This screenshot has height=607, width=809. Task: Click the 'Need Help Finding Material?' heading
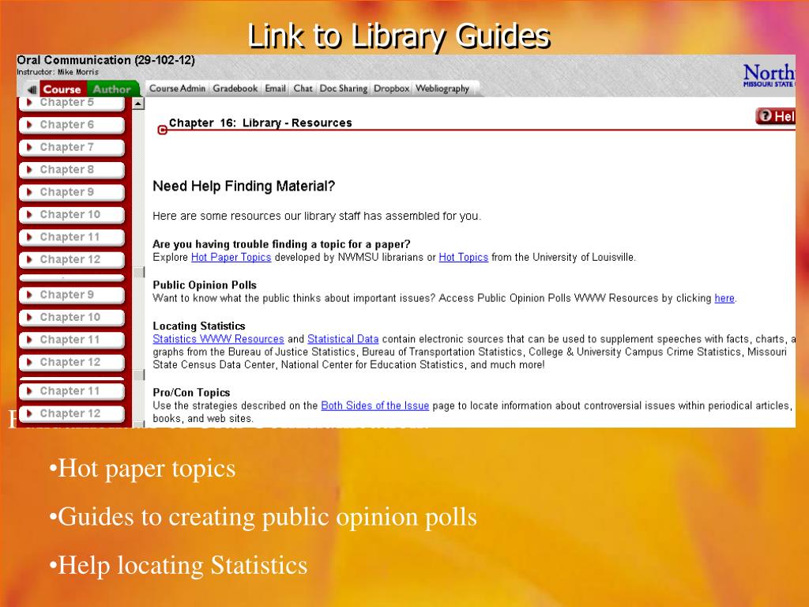(244, 187)
